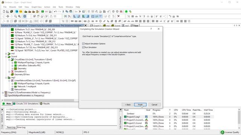
Task: Click the highlighted fit-view target icon
Action: click(x=24, y=16)
